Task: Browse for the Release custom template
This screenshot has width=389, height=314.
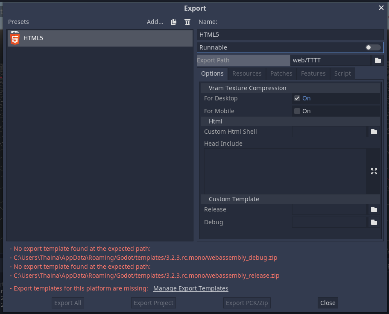Action: pos(374,209)
